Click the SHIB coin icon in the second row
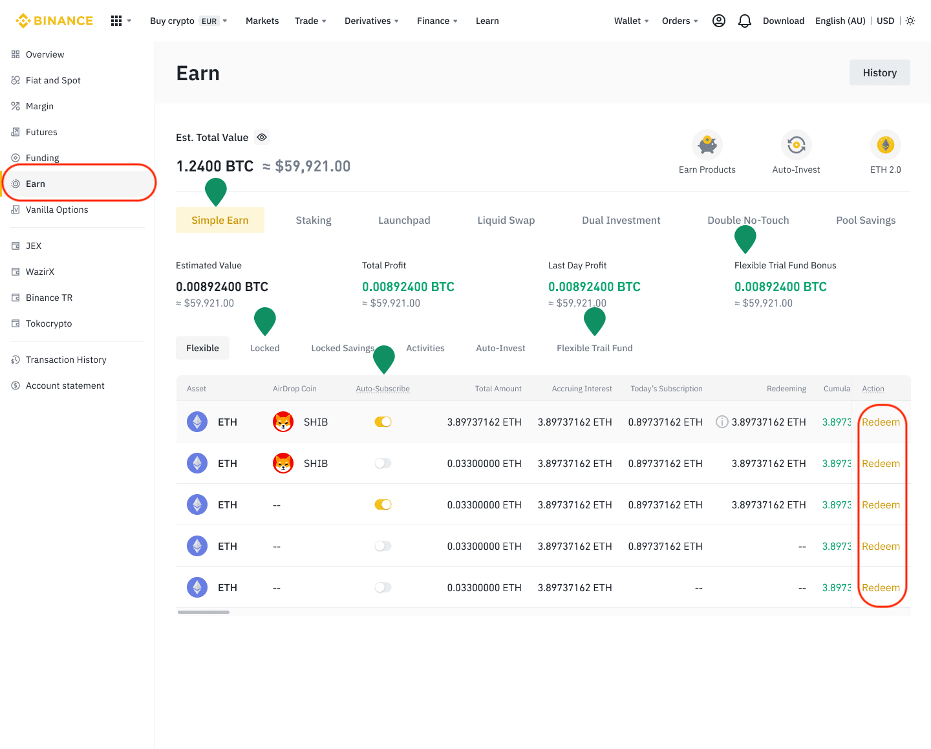This screenshot has width=931, height=749. 283,463
